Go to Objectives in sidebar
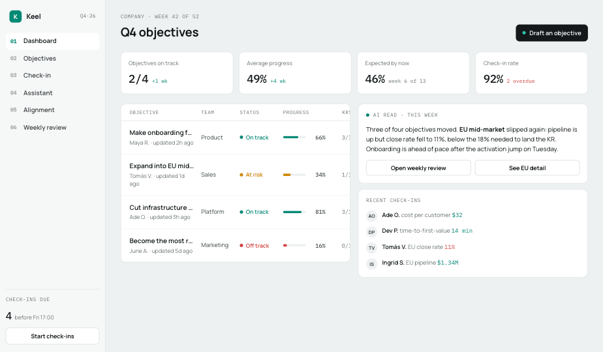 point(52,59)
